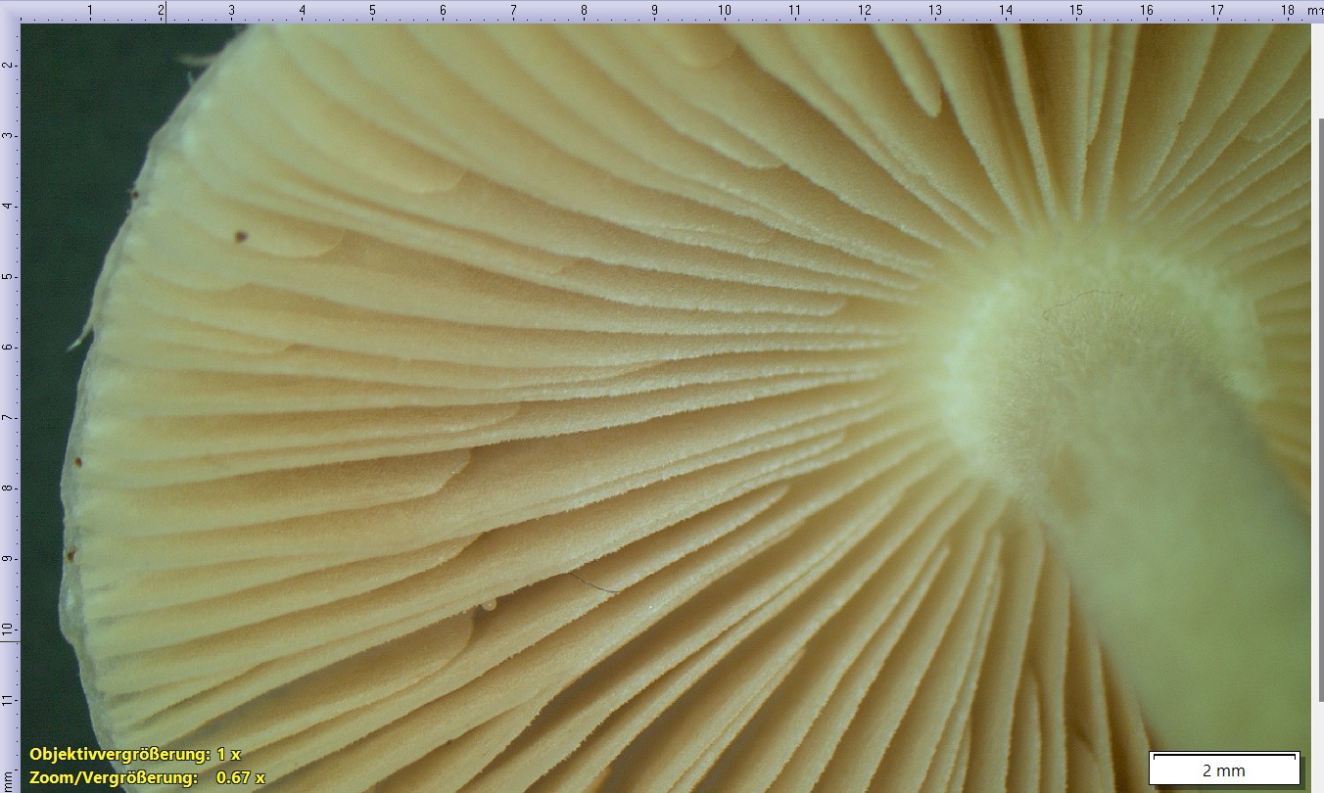
Task: Click the 5 mark on the horizontal ruler
Action: pyautogui.click(x=372, y=11)
